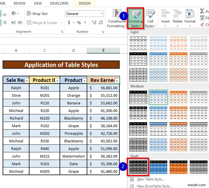Switch to the DEVELOPER ribbon tab
The height and width of the screenshot is (188, 209).
click(59, 4)
